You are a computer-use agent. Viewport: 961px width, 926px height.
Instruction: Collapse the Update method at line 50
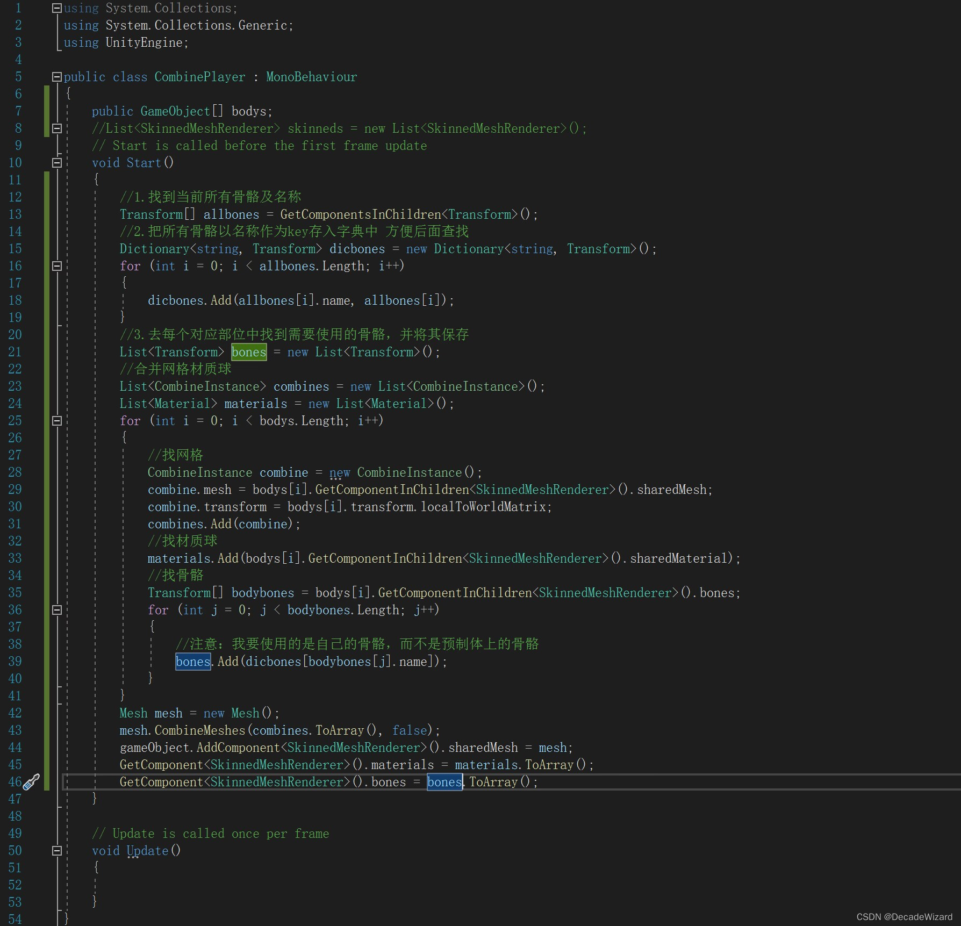point(56,851)
